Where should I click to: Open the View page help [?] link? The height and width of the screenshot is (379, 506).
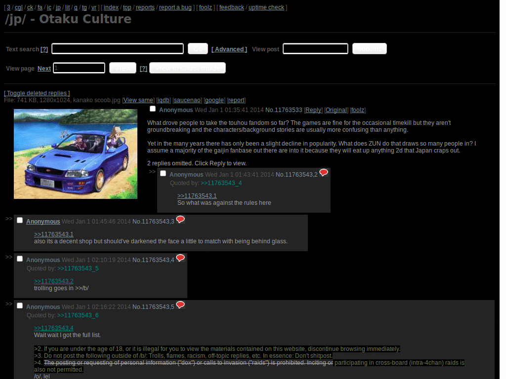tap(144, 69)
